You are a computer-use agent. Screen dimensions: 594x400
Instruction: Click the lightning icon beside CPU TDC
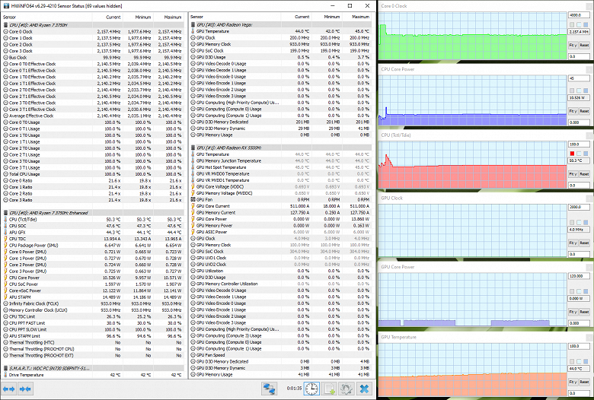(5, 239)
